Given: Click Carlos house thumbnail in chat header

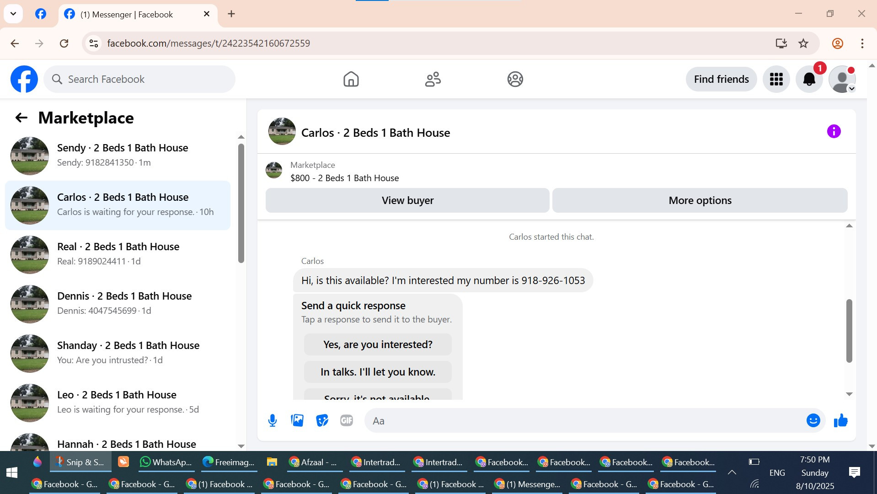Looking at the screenshot, I should [x=282, y=131].
